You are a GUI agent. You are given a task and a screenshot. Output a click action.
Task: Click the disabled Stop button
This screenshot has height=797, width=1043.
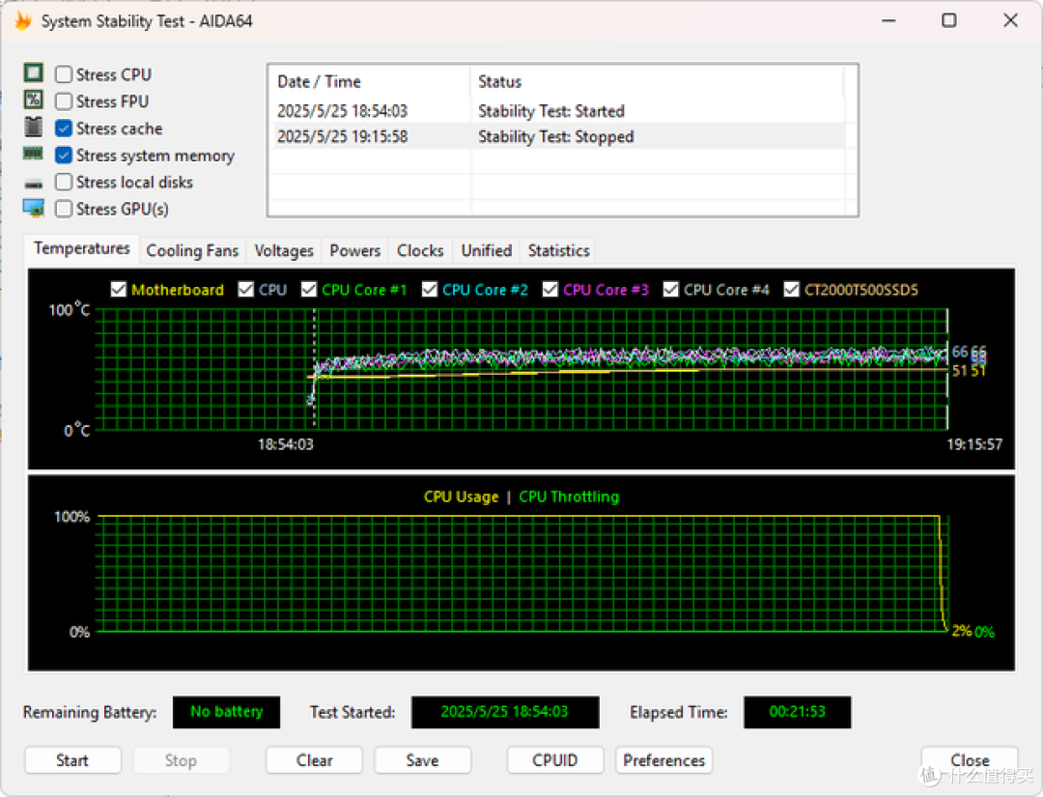click(181, 760)
